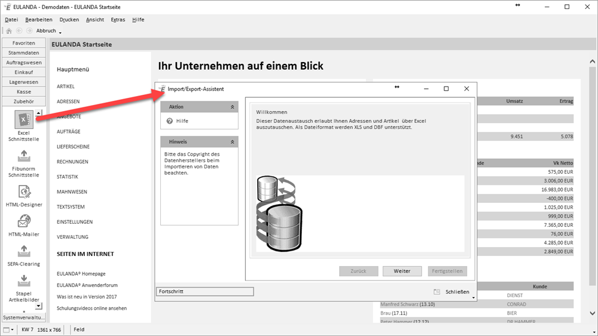Open STATISTIK in the Hauptmenü

coord(68,177)
